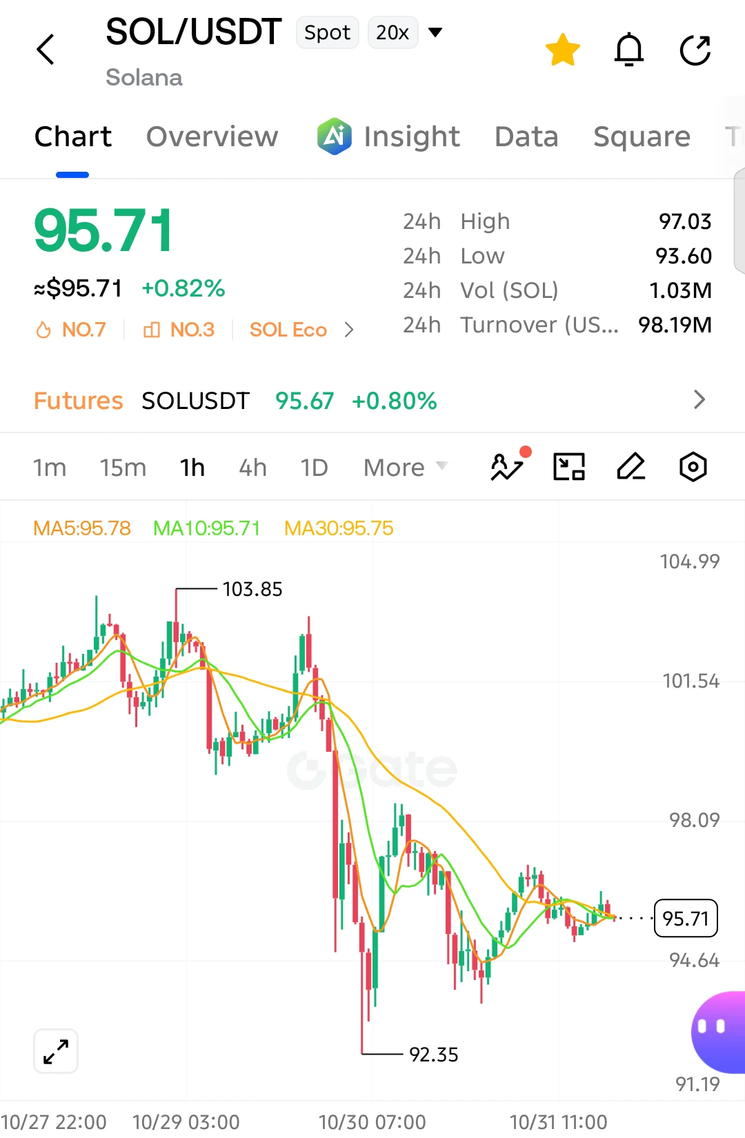The image size is (745, 1138).
Task: Open the purple assistant bubble
Action: (719, 1032)
